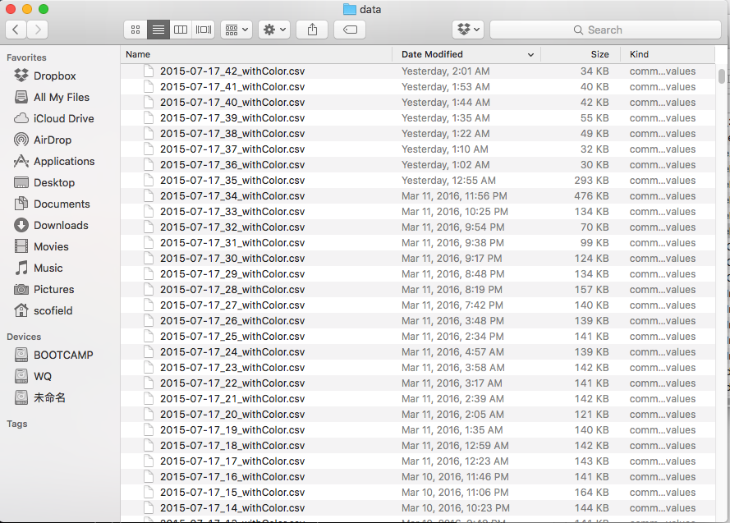Click the vertical scrollbar thumb

pos(722,76)
